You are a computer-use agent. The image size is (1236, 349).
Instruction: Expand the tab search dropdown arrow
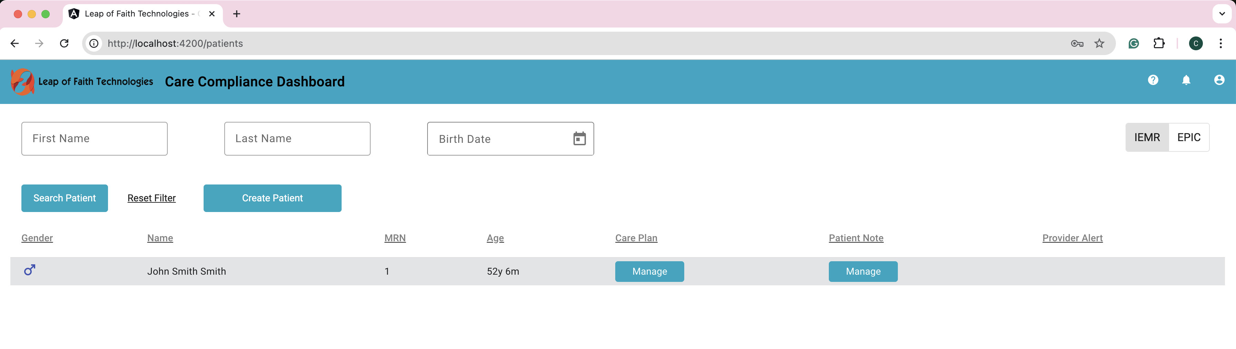(x=1222, y=14)
